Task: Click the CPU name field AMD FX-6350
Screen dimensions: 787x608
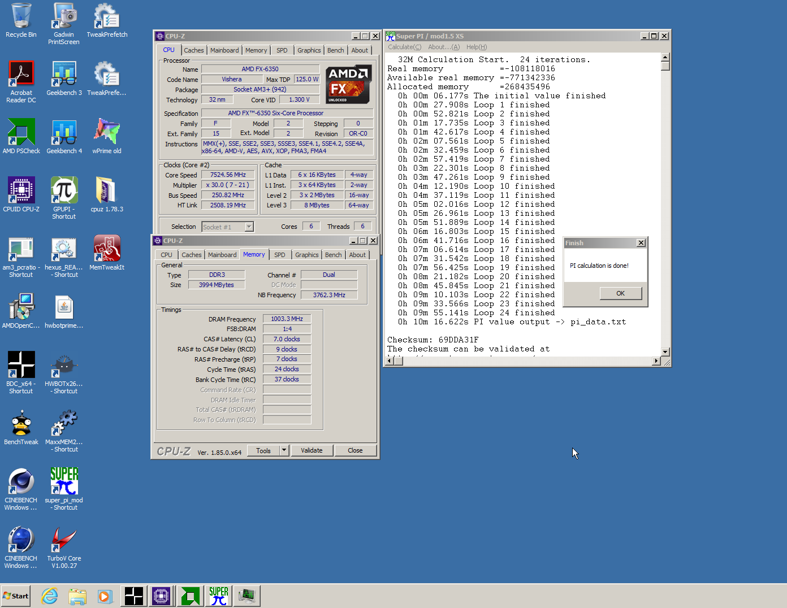Action: point(260,69)
